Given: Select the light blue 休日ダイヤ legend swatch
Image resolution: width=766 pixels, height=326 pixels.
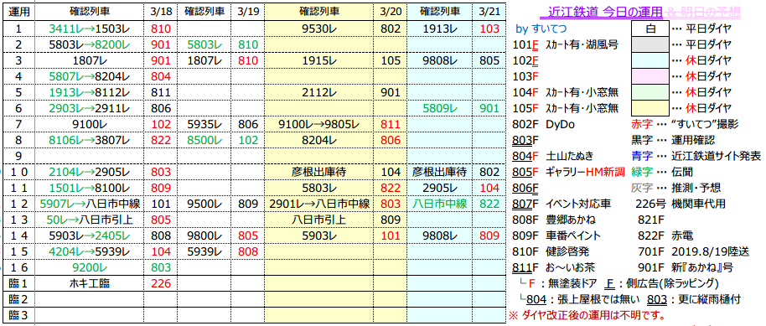Looking at the screenshot, I should pos(650,60).
